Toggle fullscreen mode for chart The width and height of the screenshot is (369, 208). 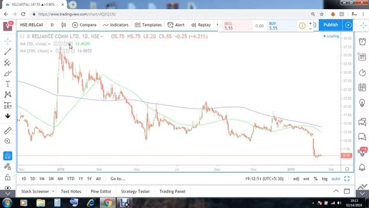(x=347, y=179)
